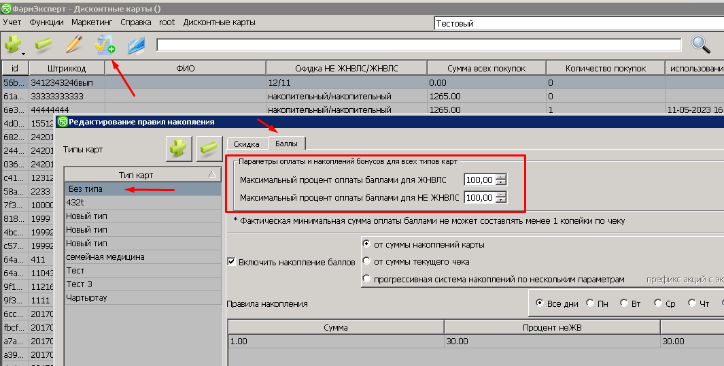Click sort arrow on Тип карт header
The image size is (724, 366).
212,175
